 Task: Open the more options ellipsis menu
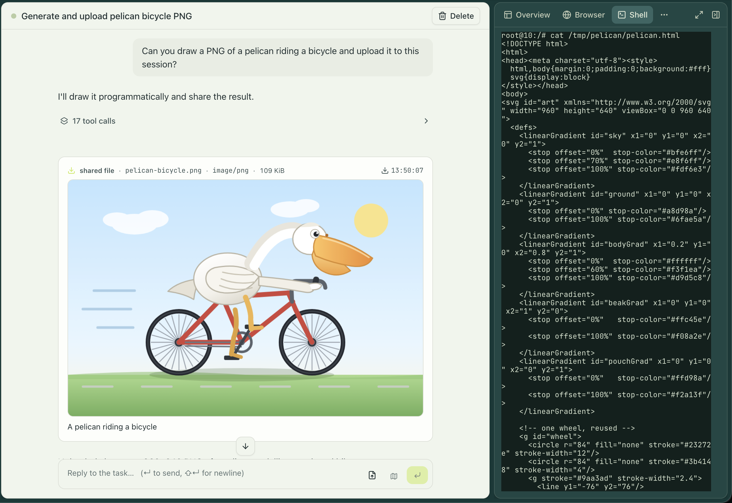click(664, 15)
